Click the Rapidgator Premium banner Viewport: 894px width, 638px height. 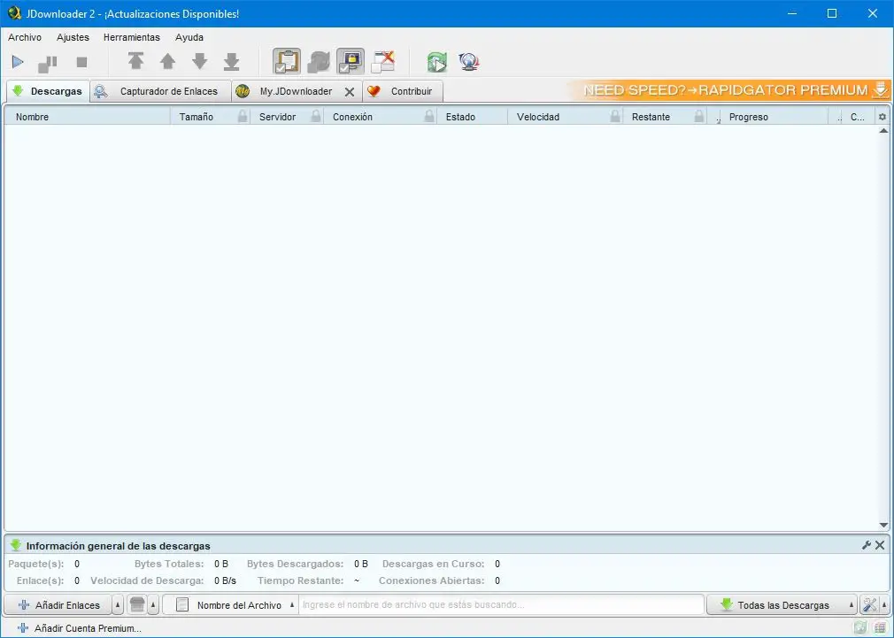[x=729, y=90]
